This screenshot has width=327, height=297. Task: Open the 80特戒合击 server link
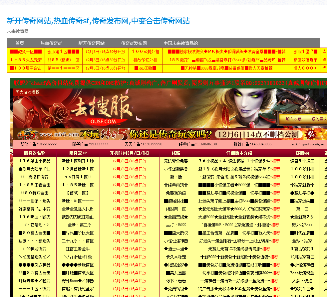(x=35, y=193)
